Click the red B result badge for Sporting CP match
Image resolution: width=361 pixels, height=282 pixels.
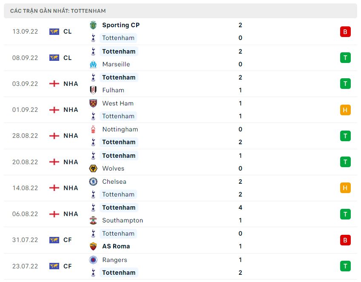tap(345, 31)
